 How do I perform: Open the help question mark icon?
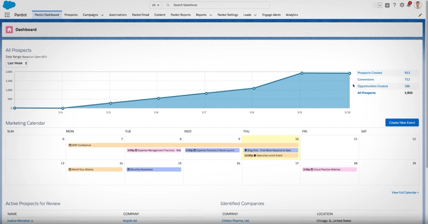[394, 5]
